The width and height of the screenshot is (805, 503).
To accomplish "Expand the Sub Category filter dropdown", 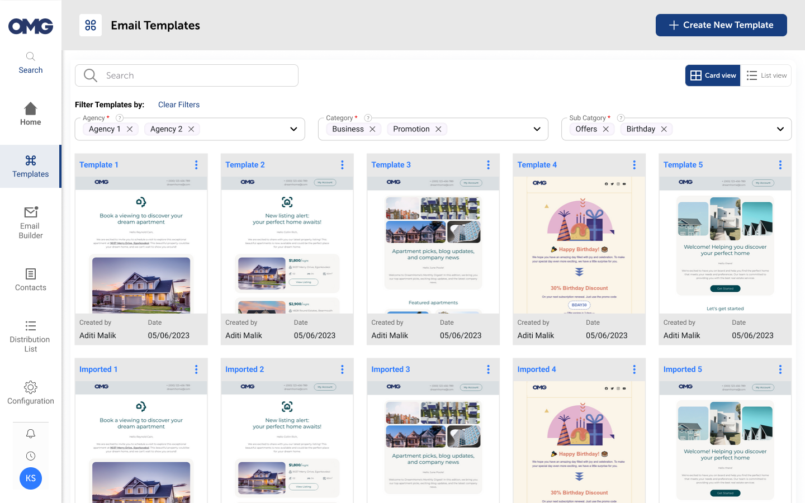I will click(780, 129).
